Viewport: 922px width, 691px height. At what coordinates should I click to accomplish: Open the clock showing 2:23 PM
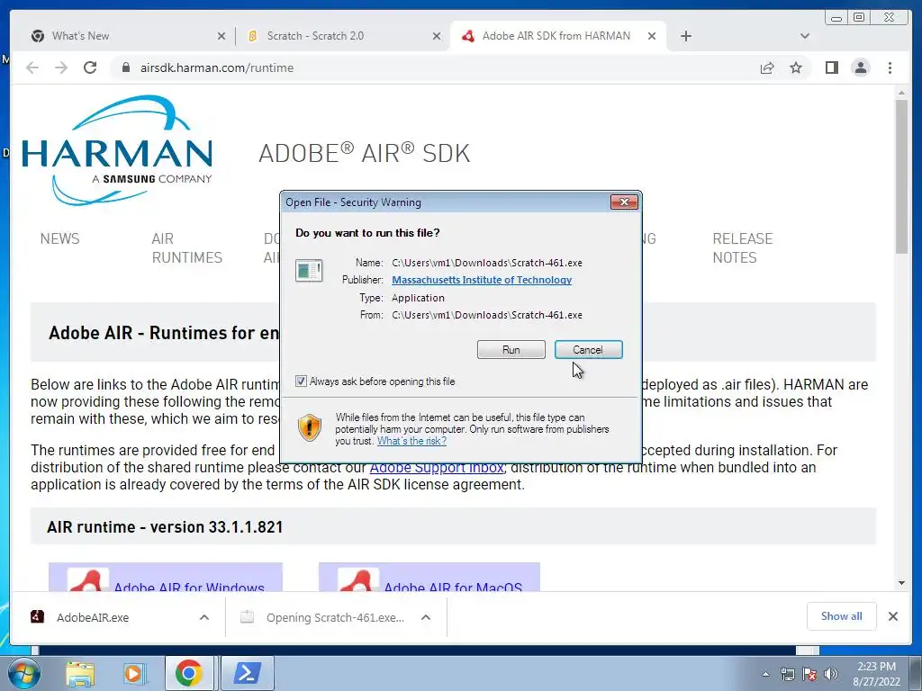[876, 674]
